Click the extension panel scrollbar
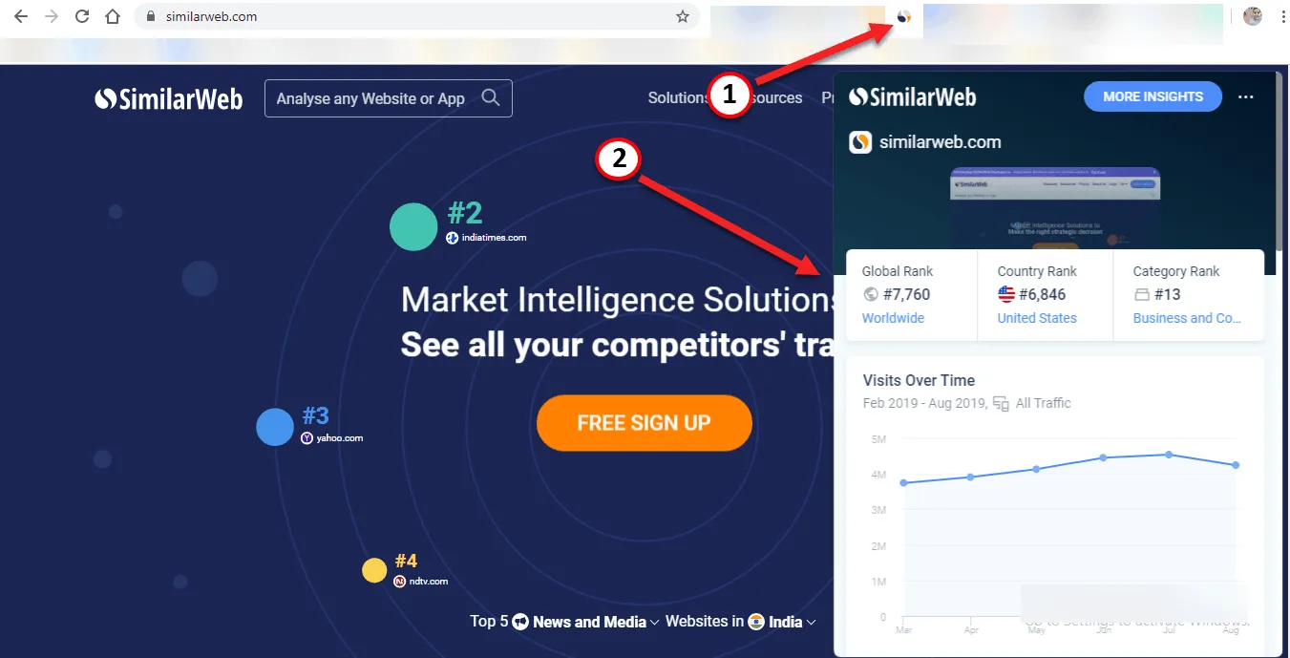 1279,162
